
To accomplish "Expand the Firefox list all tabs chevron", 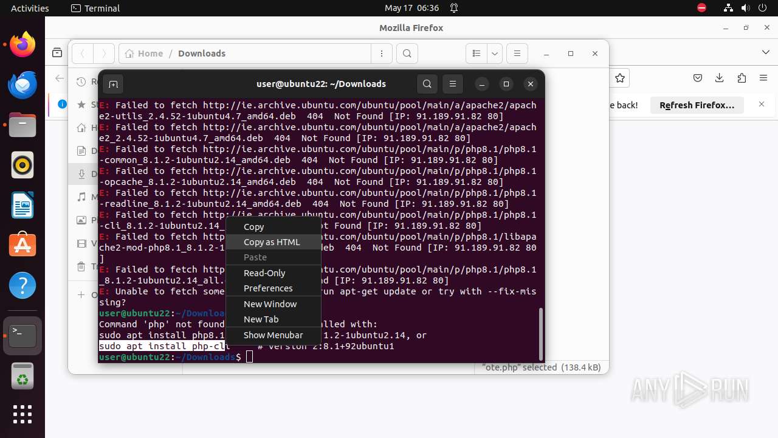I will coord(766,53).
